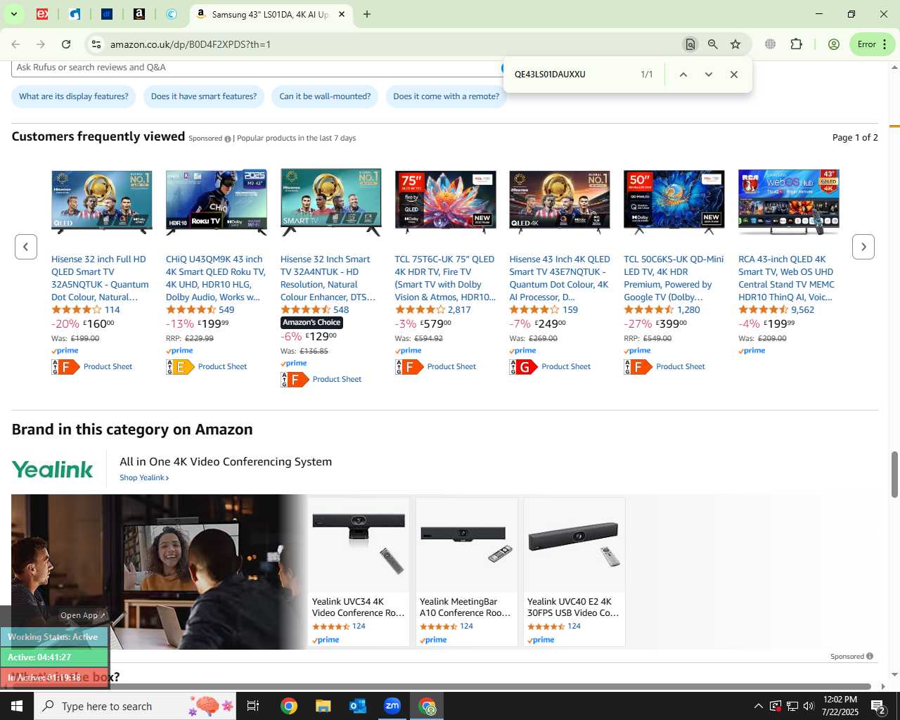Switch to the pinned Amazon tab
The image size is (900, 720).
coord(139,14)
